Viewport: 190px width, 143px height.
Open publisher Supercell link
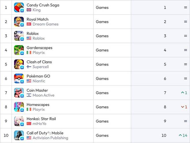40,67
